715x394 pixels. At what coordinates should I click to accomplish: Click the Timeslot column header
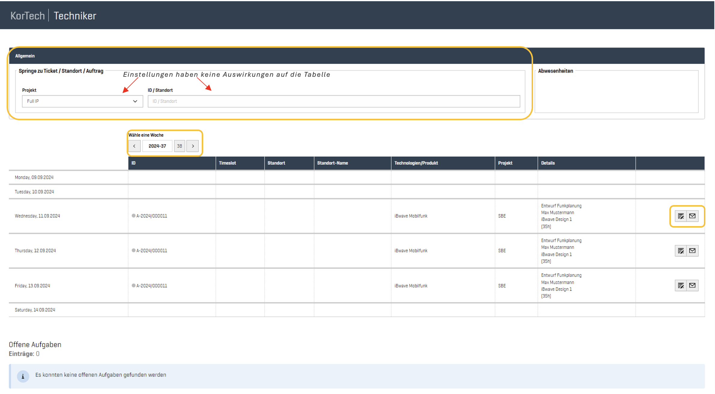227,163
